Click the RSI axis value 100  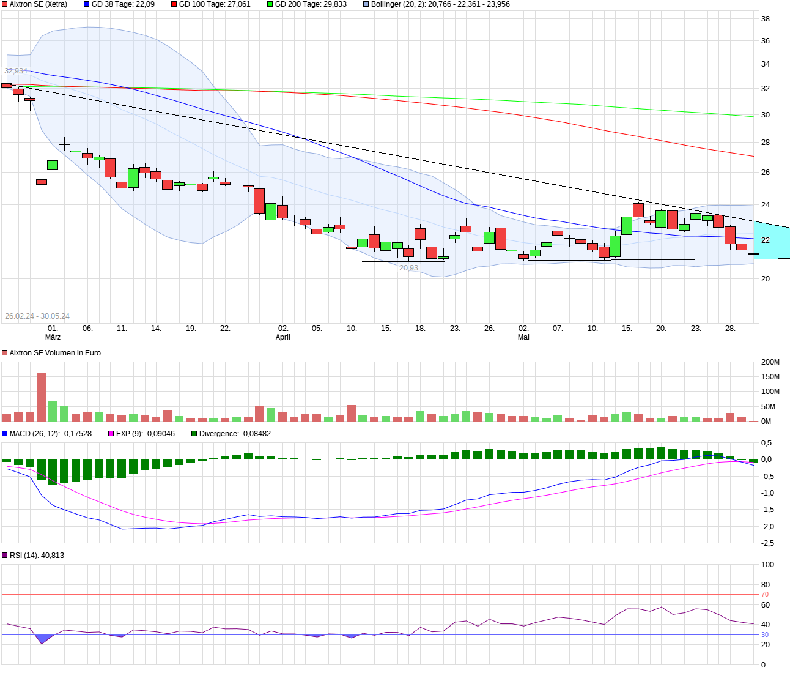pyautogui.click(x=767, y=565)
